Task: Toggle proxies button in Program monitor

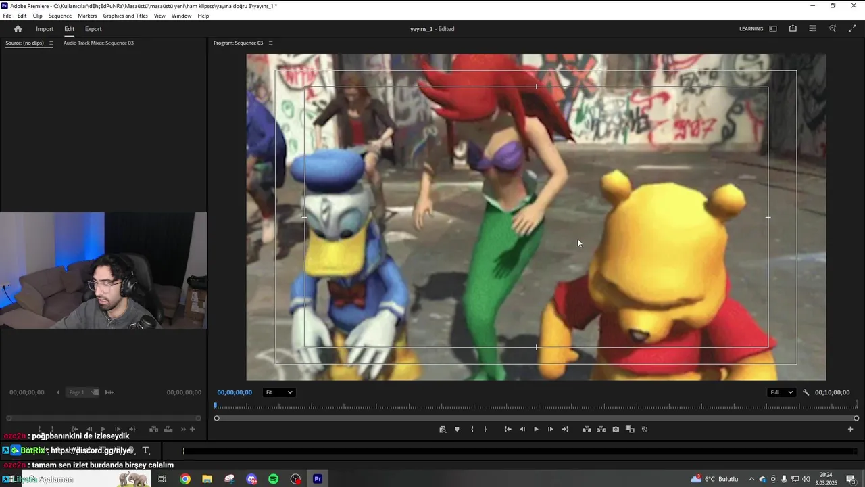Action: pos(645,430)
